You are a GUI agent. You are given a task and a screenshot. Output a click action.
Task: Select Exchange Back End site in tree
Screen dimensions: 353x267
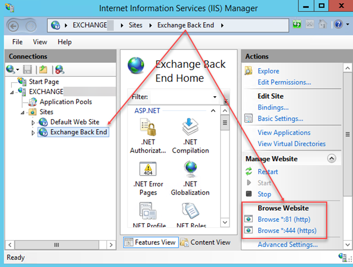coord(79,132)
